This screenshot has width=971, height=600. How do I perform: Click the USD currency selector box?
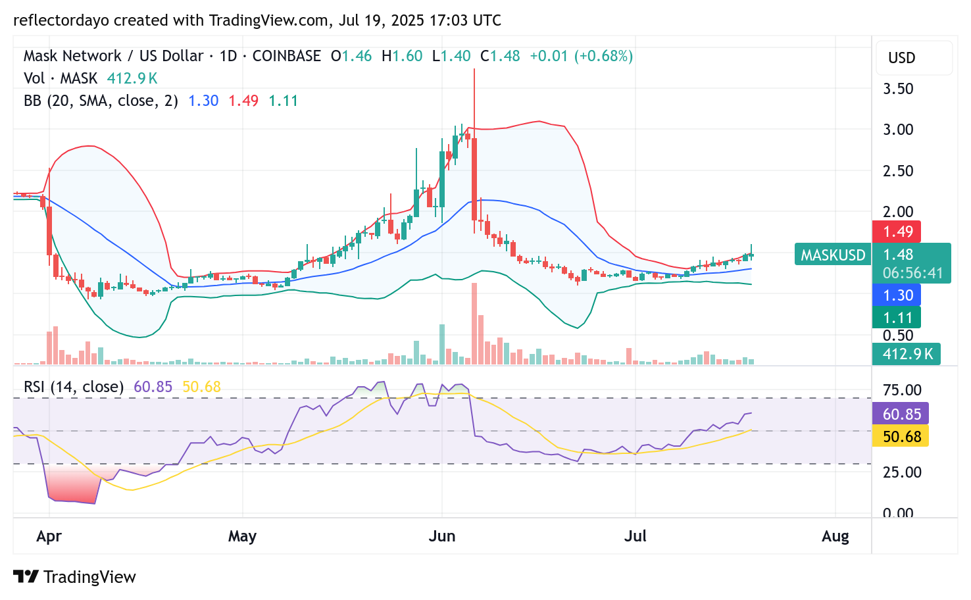click(x=914, y=58)
